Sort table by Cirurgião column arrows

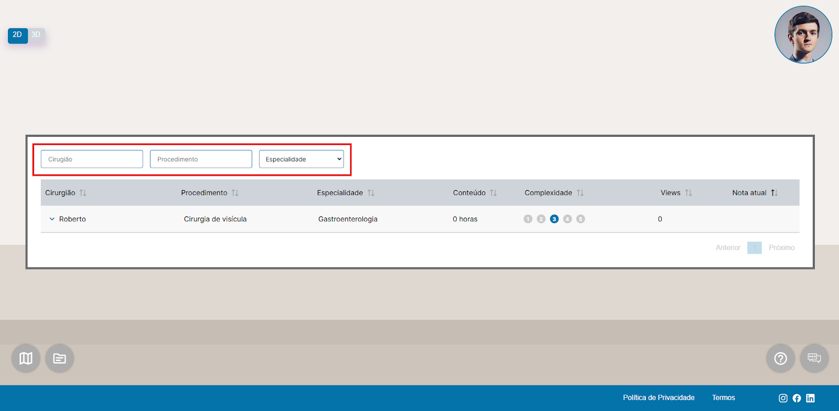[x=83, y=193]
